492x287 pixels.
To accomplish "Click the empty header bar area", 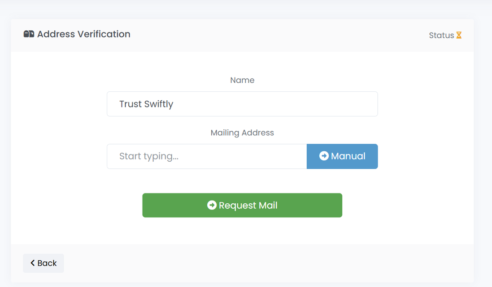I will pos(278,35).
